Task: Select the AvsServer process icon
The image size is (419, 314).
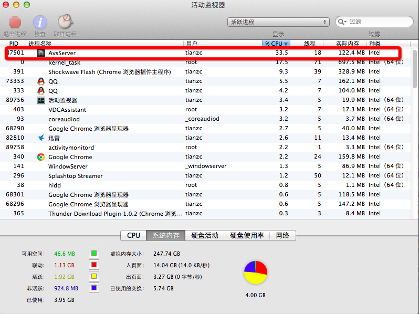Action: 40,53
